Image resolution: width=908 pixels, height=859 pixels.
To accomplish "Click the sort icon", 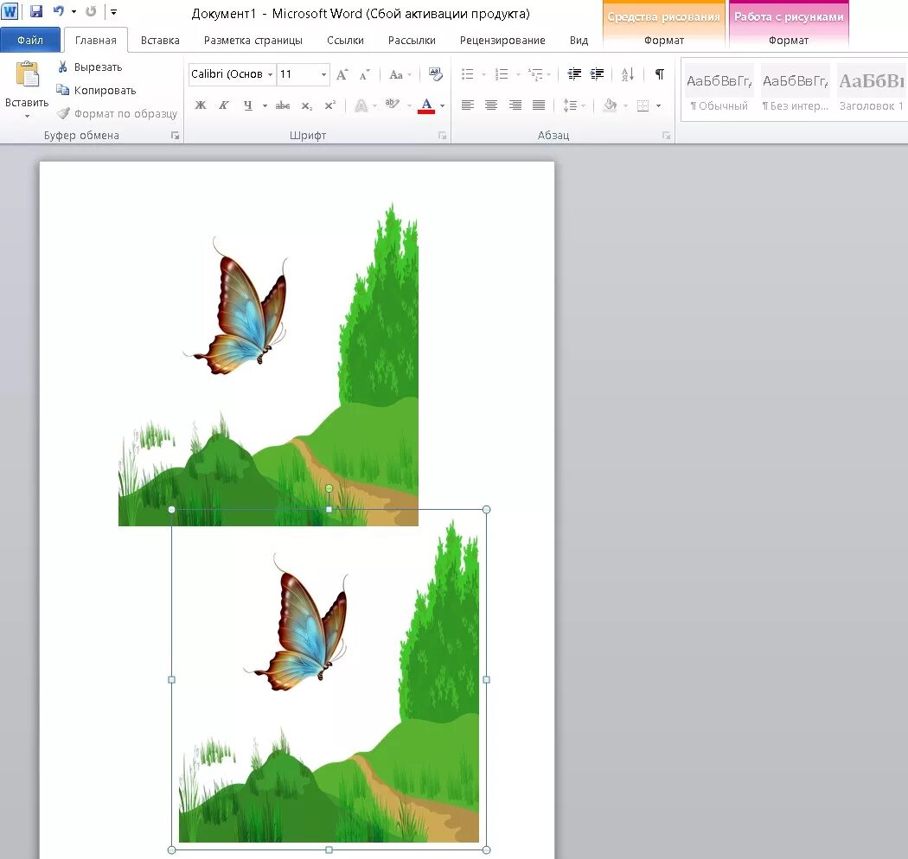I will coord(628,74).
